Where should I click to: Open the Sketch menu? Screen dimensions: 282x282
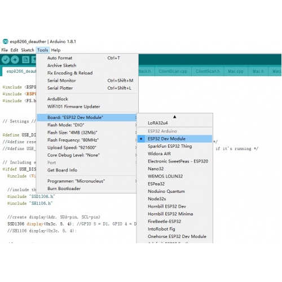coord(28,50)
